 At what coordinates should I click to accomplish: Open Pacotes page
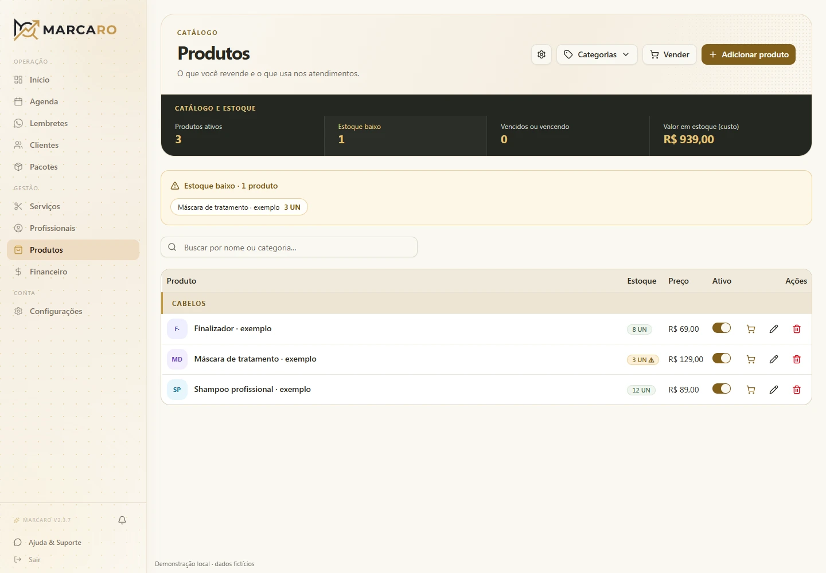(73, 167)
